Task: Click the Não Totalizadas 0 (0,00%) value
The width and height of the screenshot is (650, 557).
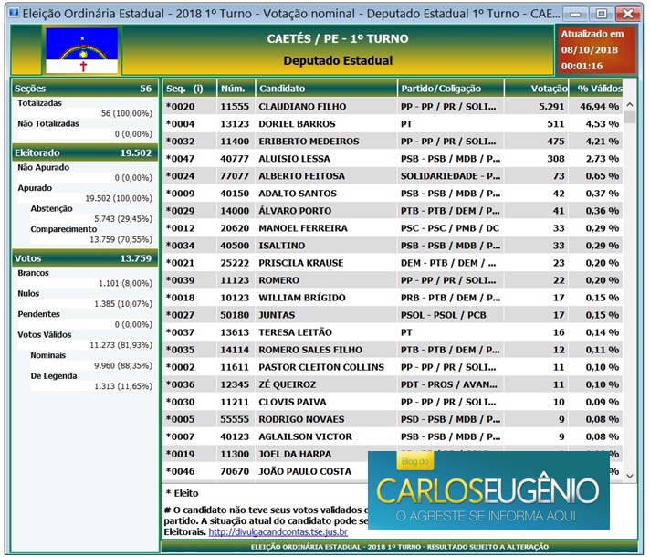Action: [133, 134]
